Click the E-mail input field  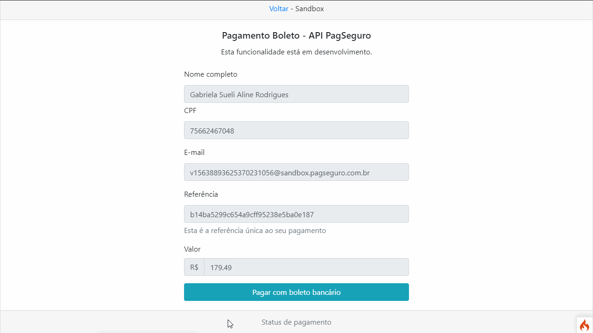click(296, 172)
